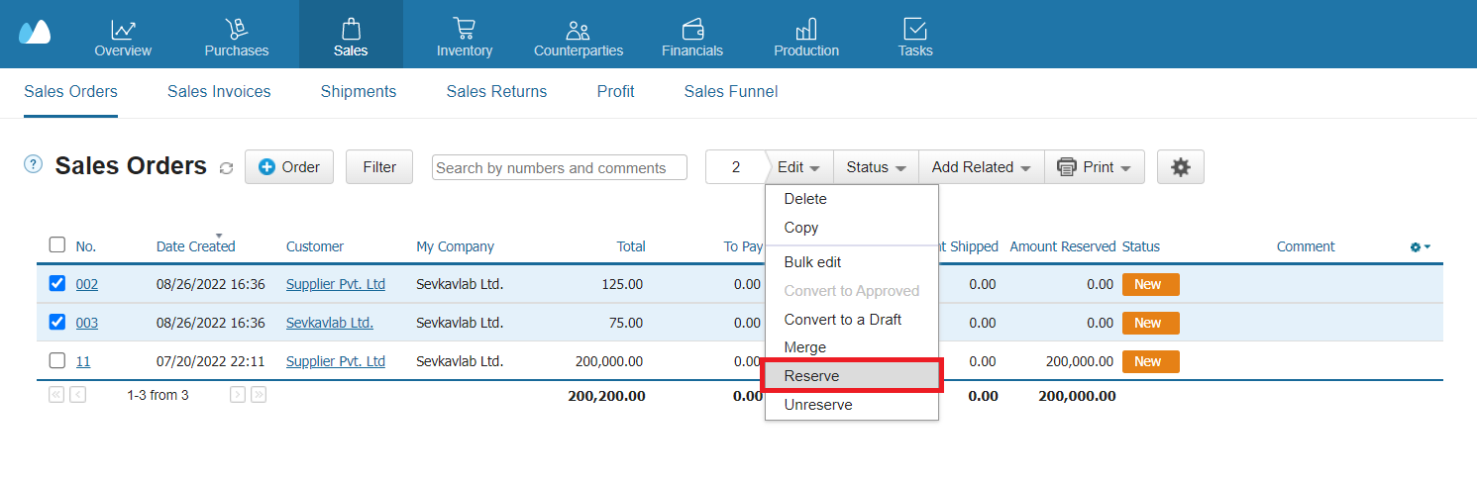Choose Convert to a Draft
Image resolution: width=1477 pixels, height=484 pixels.
point(852,320)
